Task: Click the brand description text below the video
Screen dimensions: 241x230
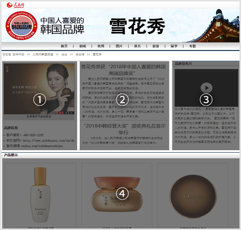Action: tap(205, 125)
